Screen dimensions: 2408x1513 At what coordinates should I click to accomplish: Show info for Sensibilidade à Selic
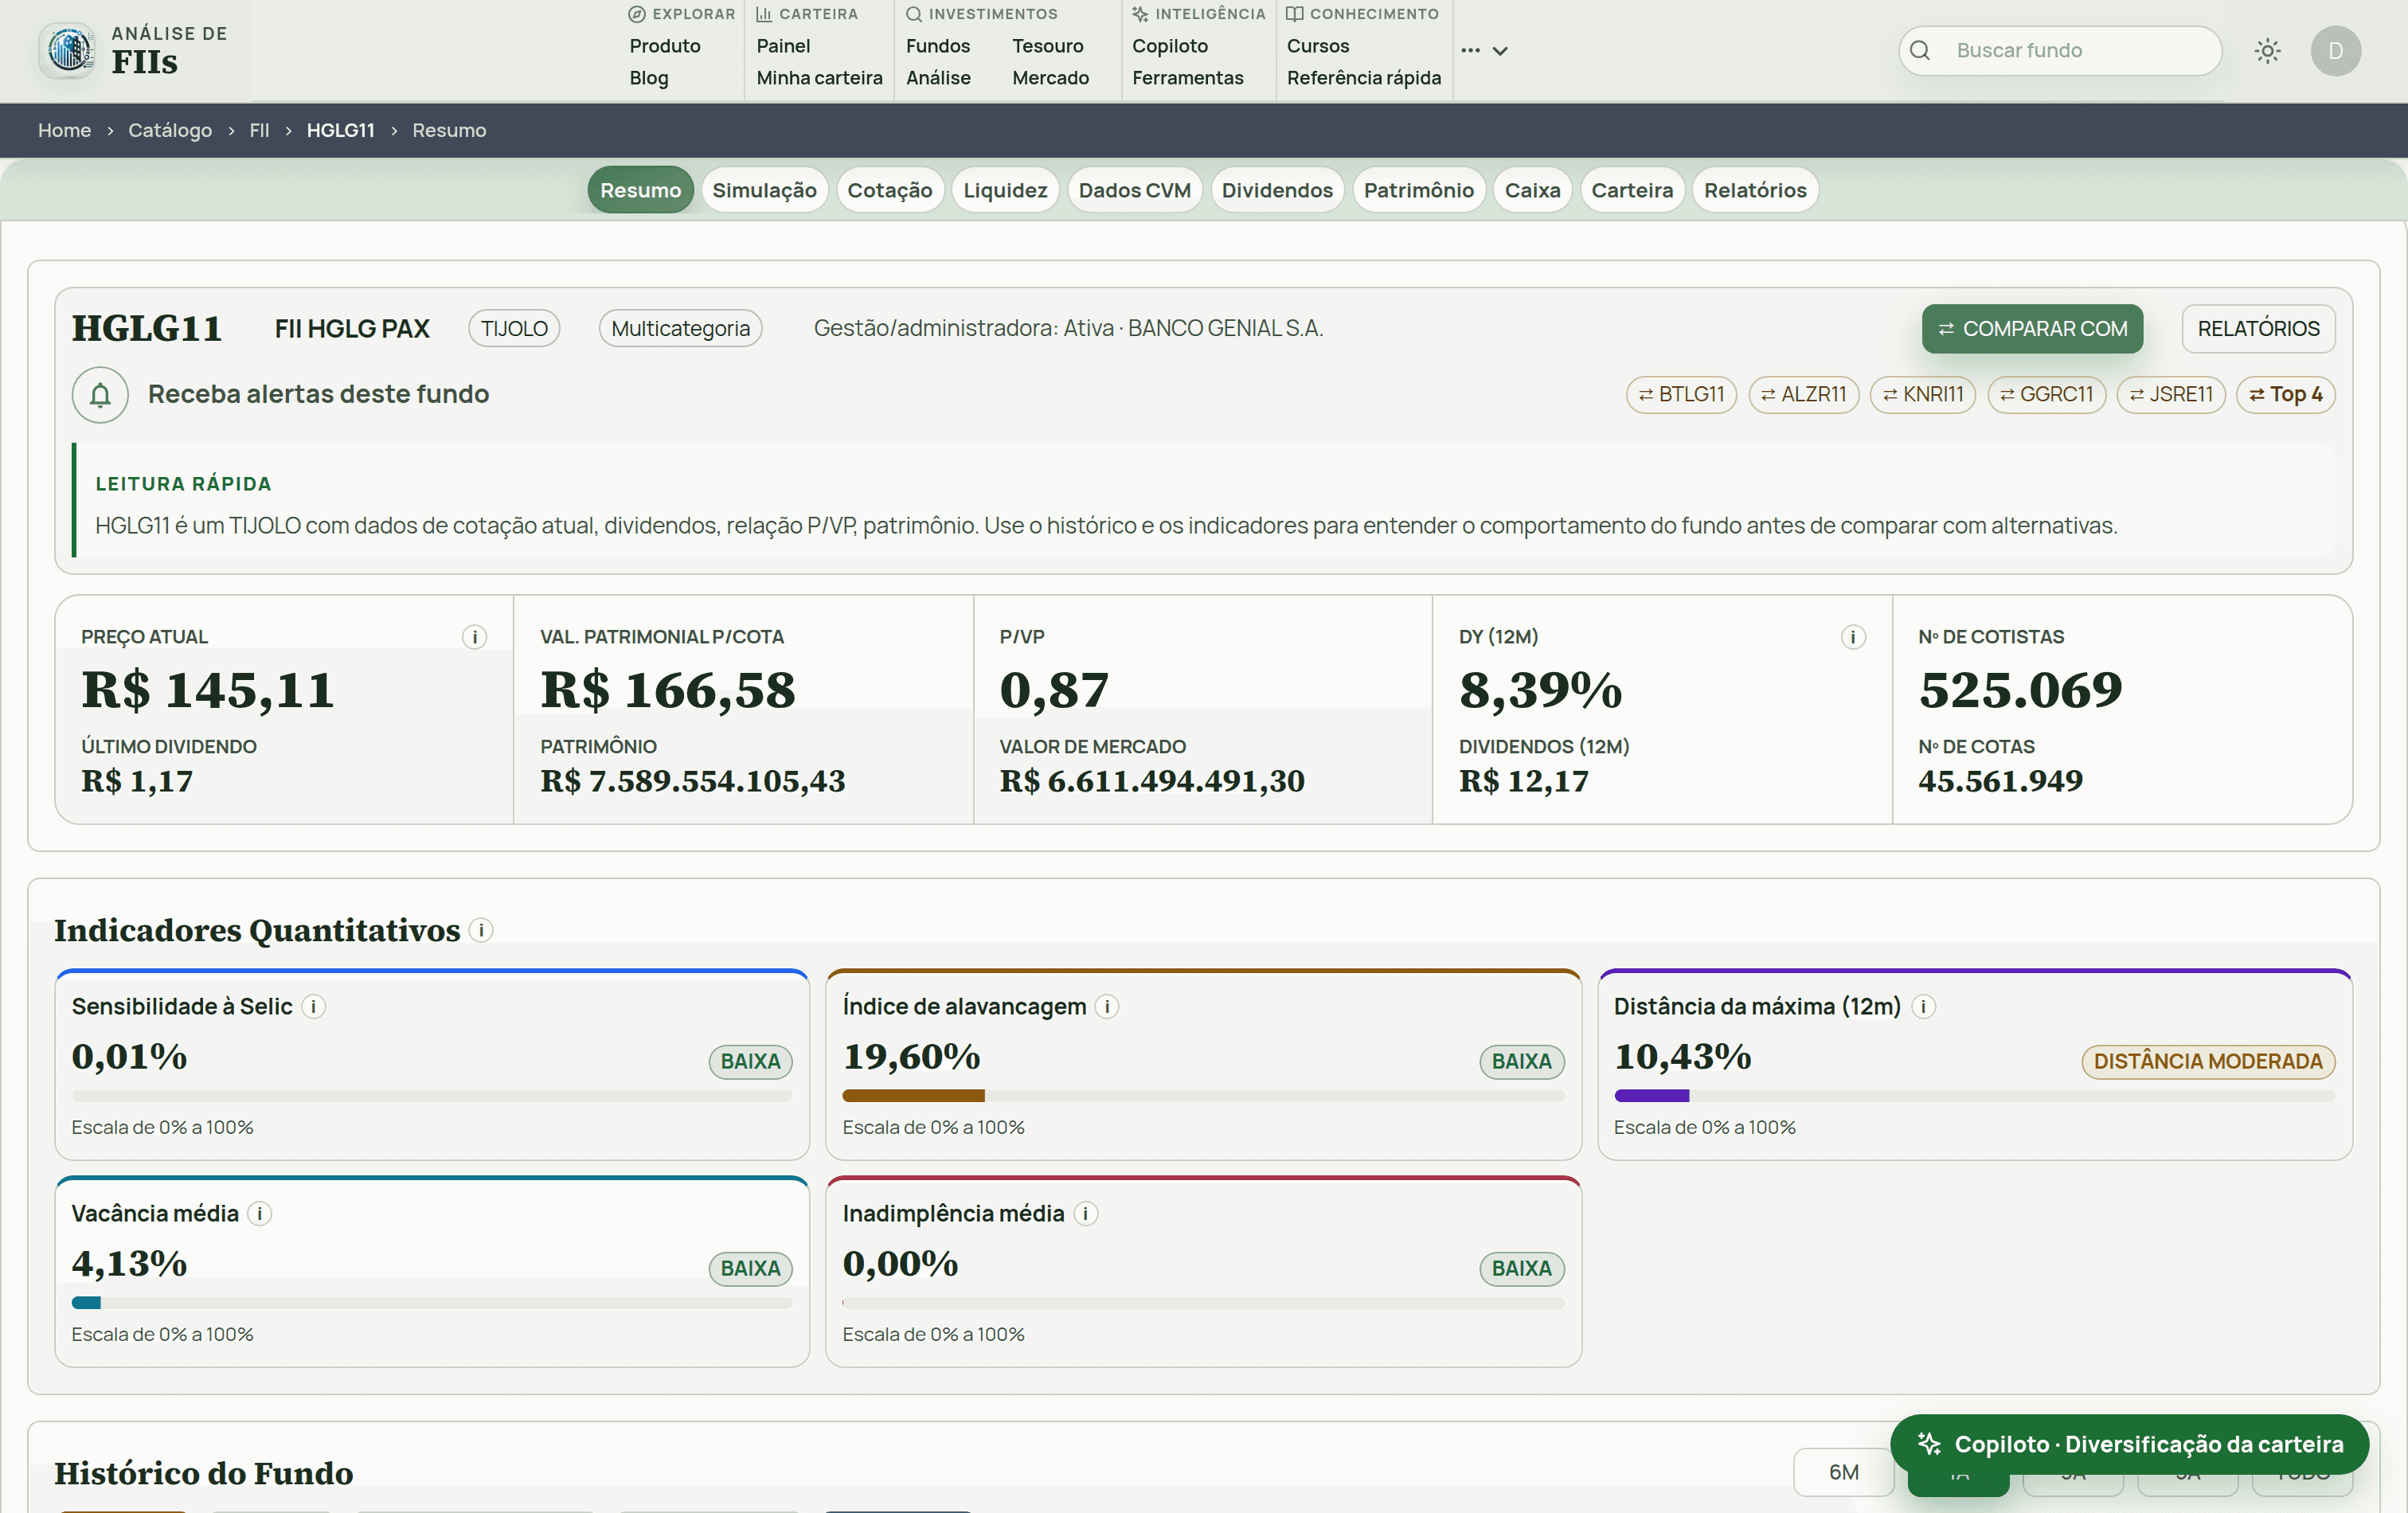coord(313,1006)
